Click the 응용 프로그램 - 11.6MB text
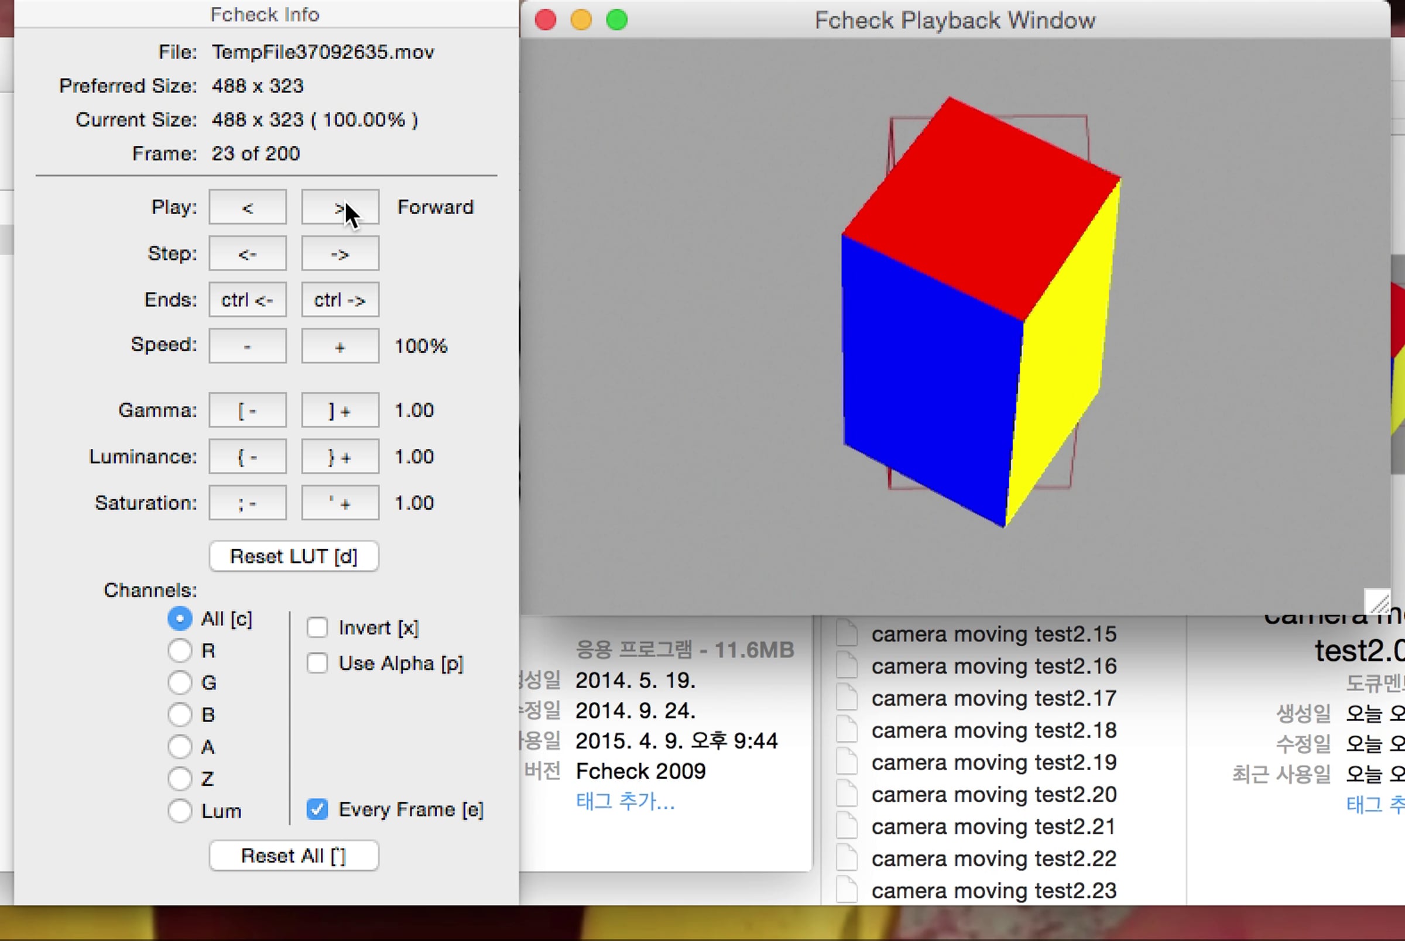Image resolution: width=1405 pixels, height=941 pixels. pyautogui.click(x=685, y=650)
